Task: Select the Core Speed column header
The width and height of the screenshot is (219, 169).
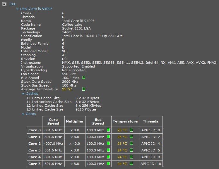Action: [53, 121]
